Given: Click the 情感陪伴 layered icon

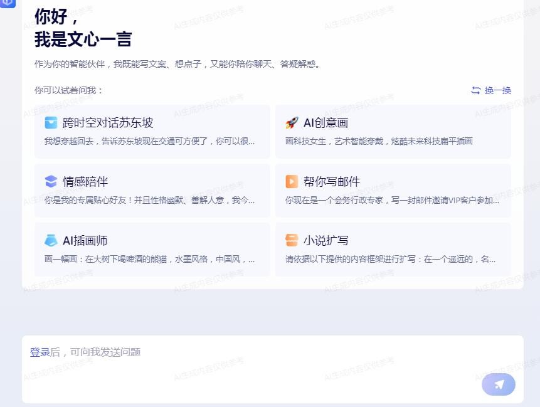Looking at the screenshot, I should [x=51, y=181].
